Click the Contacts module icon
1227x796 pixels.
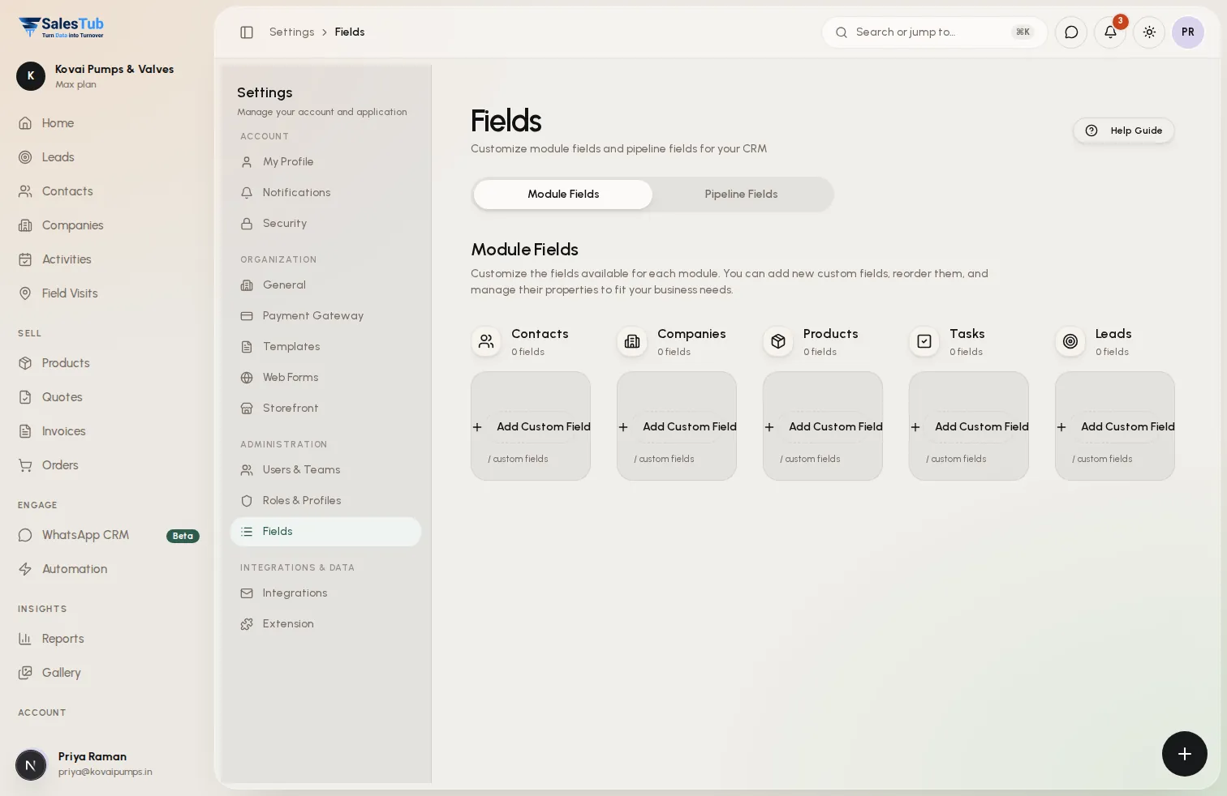pos(486,341)
